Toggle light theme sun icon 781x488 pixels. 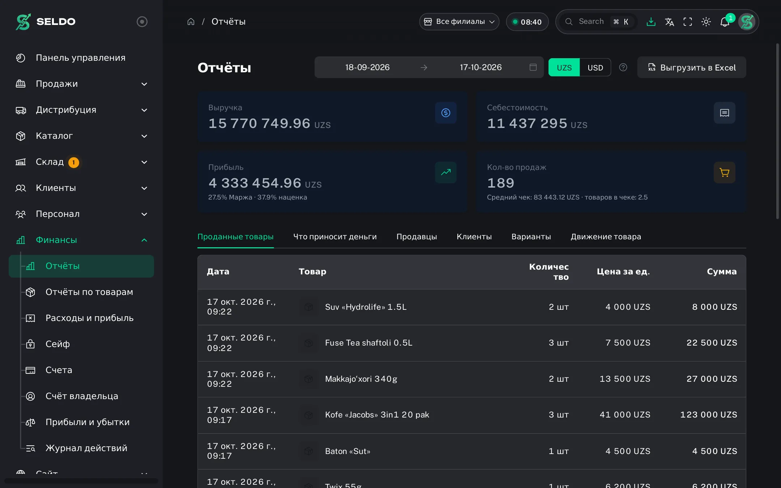706,22
